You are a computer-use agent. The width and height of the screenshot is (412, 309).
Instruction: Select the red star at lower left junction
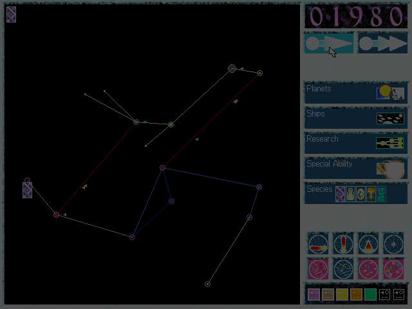tap(56, 214)
